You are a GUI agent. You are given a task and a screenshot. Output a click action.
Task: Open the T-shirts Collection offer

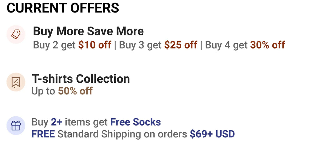[81, 79]
